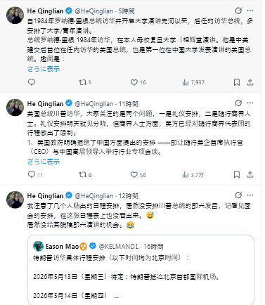Like the post with 58 likes

click(138, 175)
